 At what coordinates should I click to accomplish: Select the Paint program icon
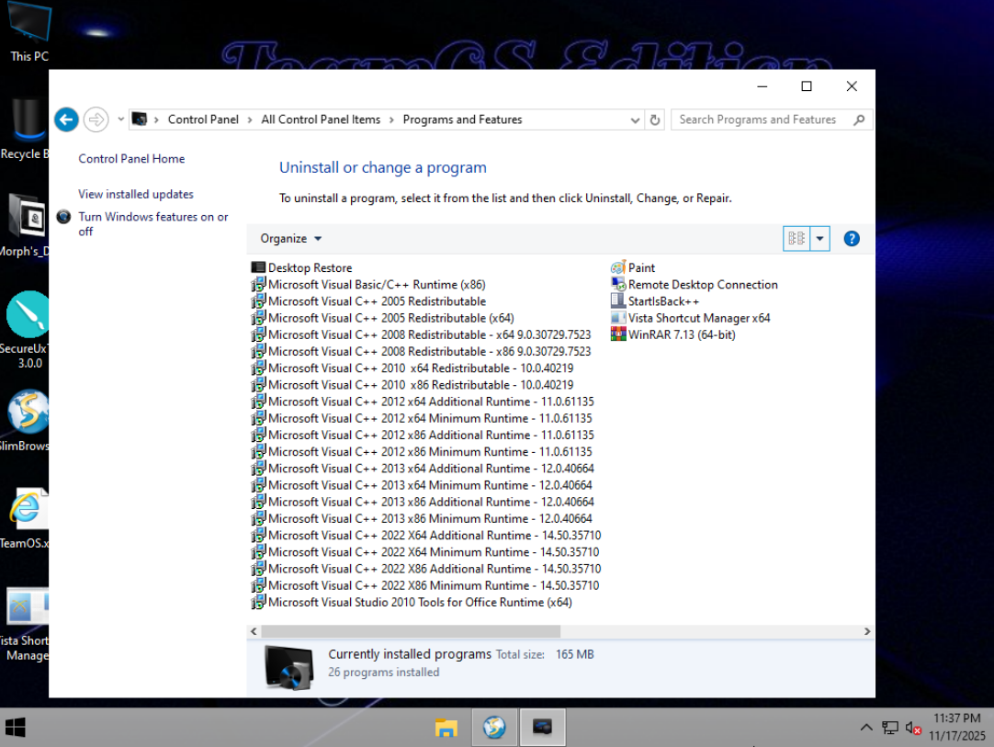(618, 267)
